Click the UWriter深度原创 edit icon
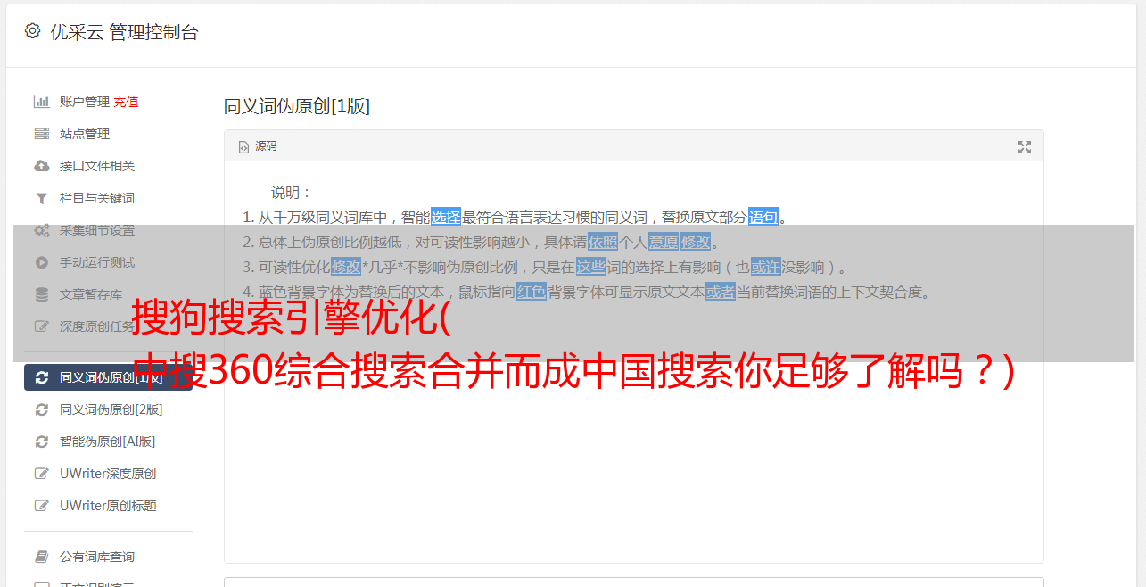The height and width of the screenshot is (587, 1146). click(41, 474)
